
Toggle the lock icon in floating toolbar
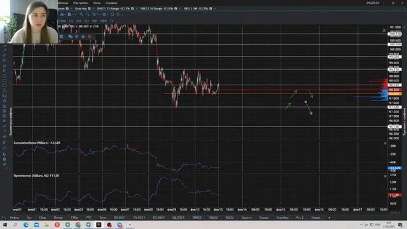(83, 37)
